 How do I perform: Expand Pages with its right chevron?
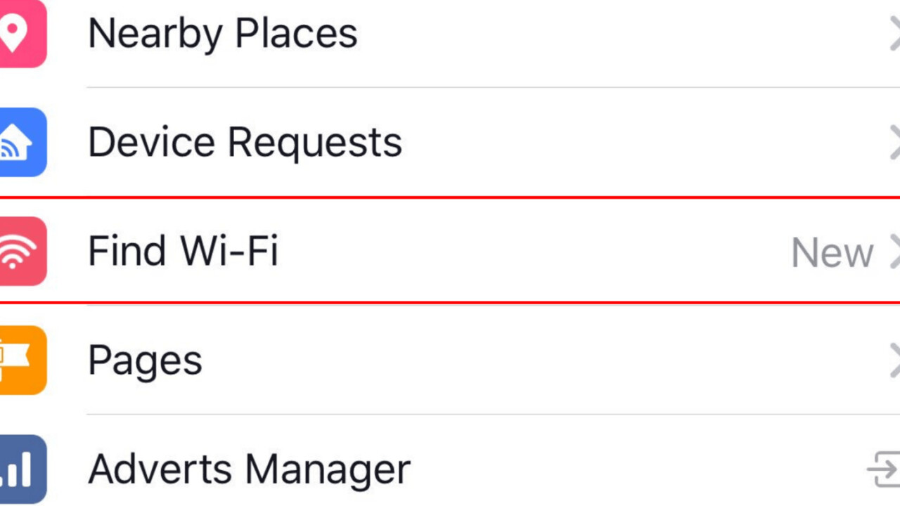tap(894, 360)
